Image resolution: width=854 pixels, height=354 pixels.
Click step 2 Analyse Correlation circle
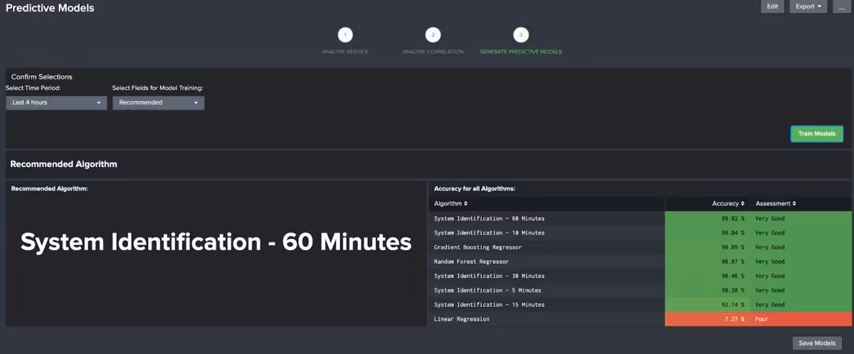[433, 35]
